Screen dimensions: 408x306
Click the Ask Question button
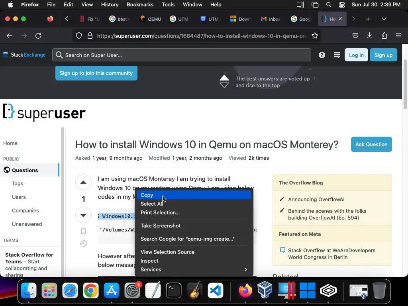[x=371, y=144]
